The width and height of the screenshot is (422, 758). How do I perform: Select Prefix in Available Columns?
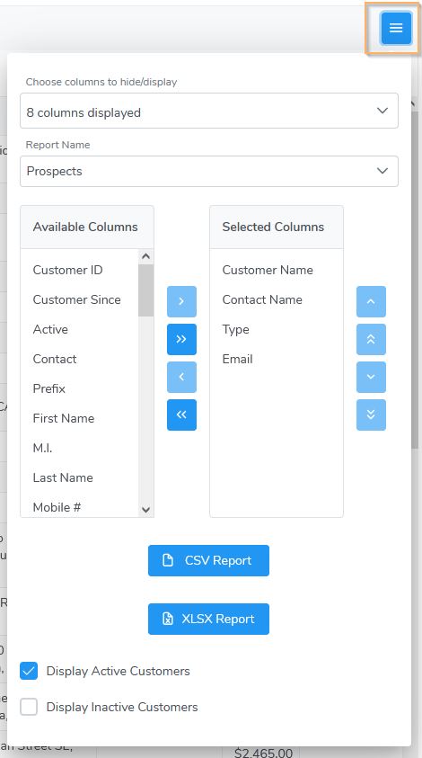point(48,388)
